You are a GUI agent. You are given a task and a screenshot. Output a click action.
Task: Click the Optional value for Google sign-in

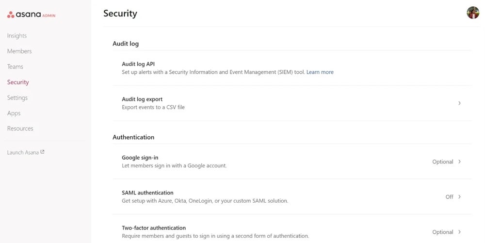point(443,162)
